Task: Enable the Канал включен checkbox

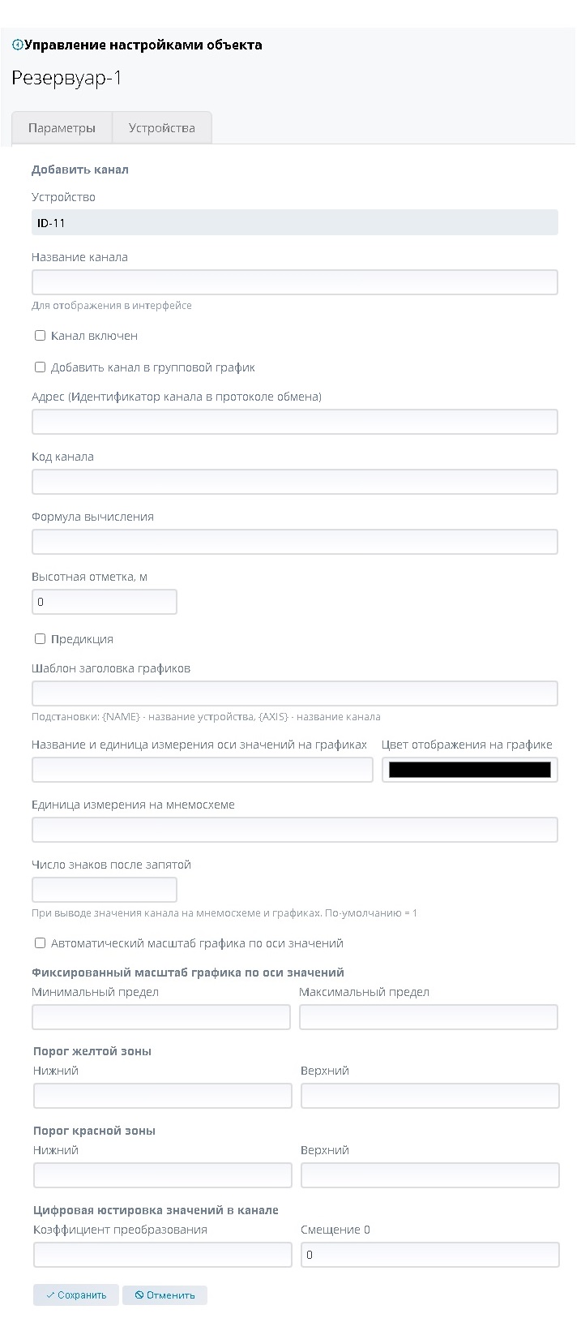Action: (40, 336)
